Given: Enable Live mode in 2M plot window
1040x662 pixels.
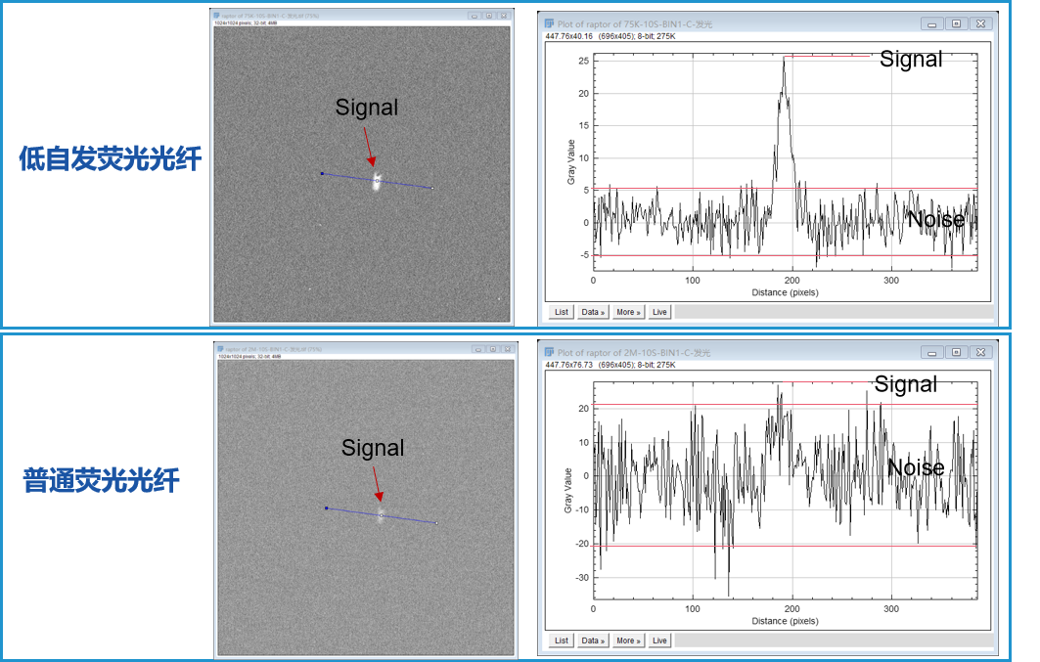Looking at the screenshot, I should pyautogui.click(x=660, y=640).
